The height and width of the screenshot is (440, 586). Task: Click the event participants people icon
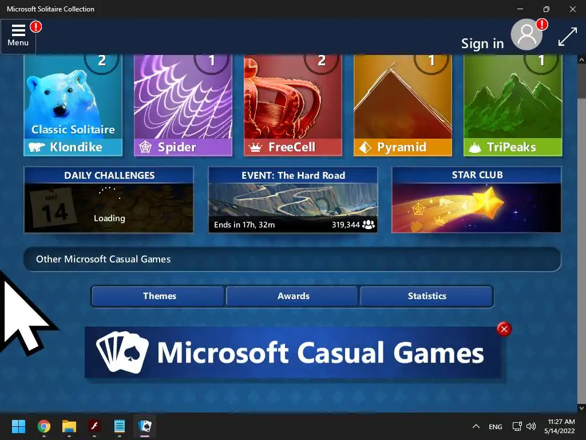[x=368, y=225]
